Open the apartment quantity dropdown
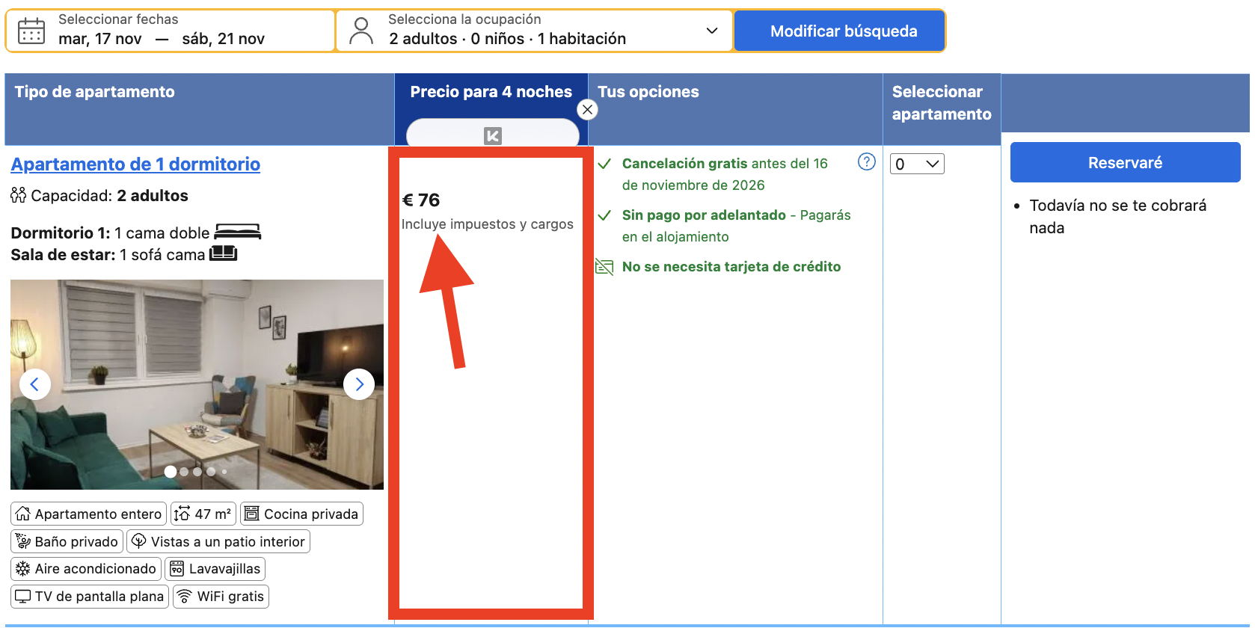The image size is (1255, 628). click(917, 164)
